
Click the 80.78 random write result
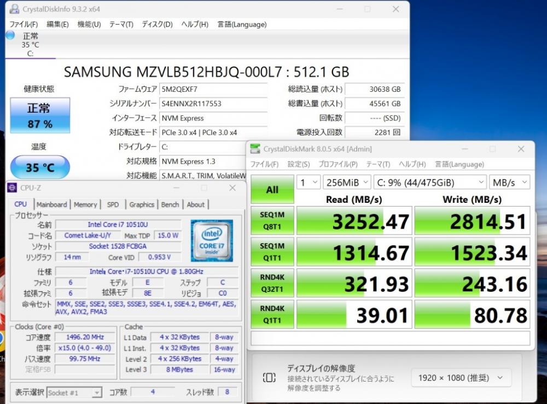(472, 315)
